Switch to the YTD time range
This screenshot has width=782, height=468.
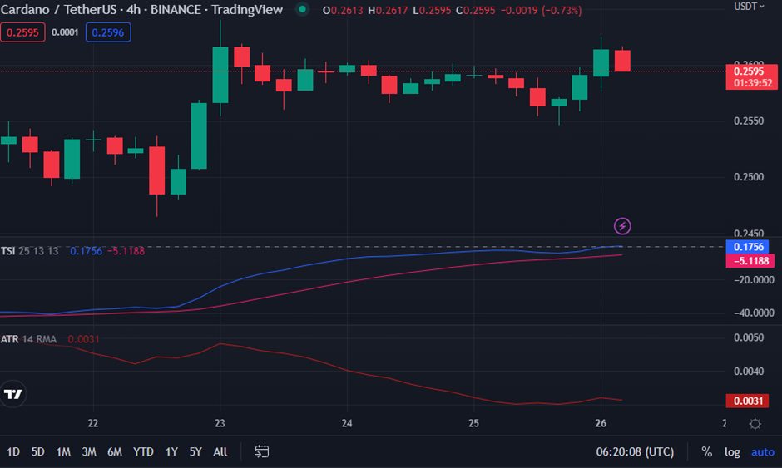(x=143, y=451)
